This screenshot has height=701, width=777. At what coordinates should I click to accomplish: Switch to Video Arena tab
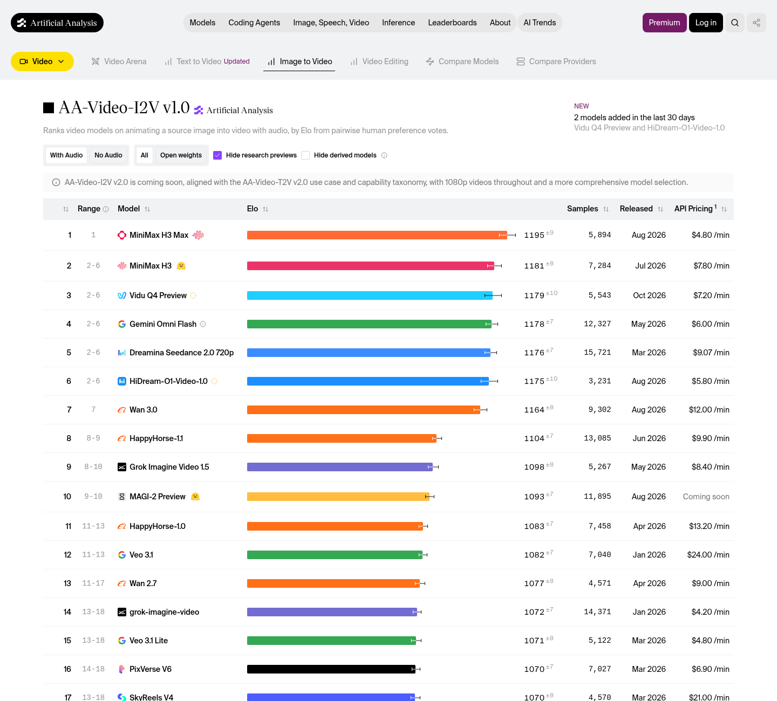pos(119,61)
